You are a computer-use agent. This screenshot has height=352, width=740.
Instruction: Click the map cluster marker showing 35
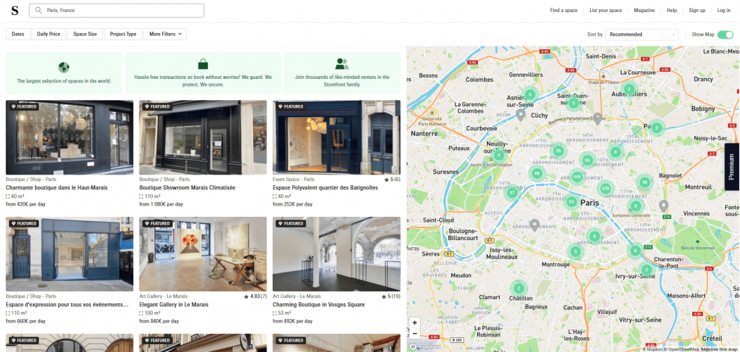pos(558,151)
